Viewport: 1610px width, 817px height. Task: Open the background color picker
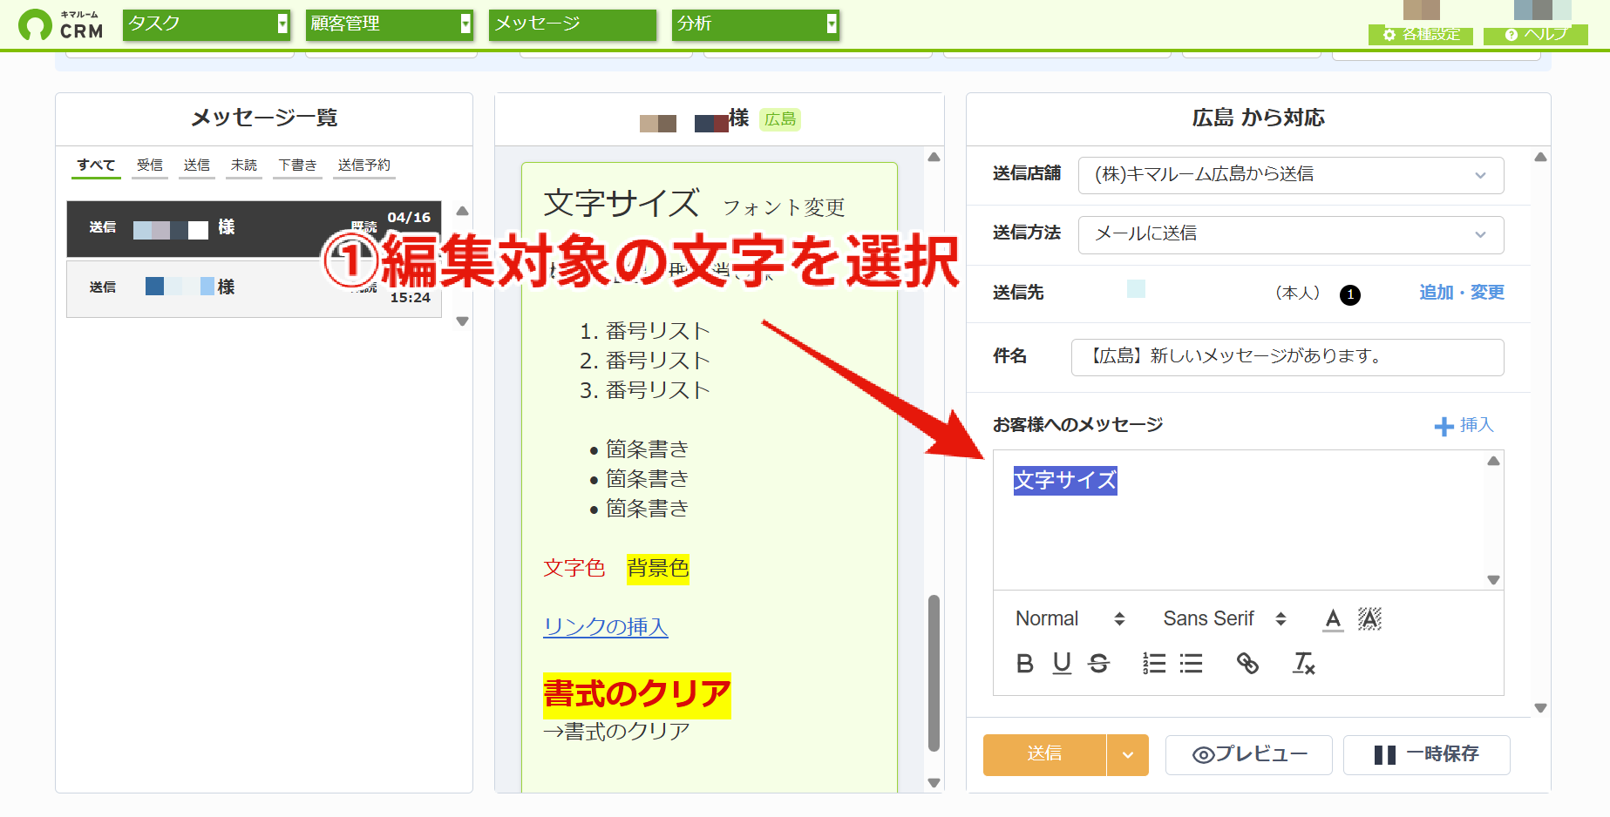(1369, 619)
